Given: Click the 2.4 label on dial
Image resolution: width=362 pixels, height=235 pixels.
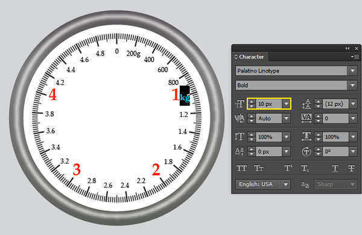Looking at the screenshot, I should (x=125, y=185).
